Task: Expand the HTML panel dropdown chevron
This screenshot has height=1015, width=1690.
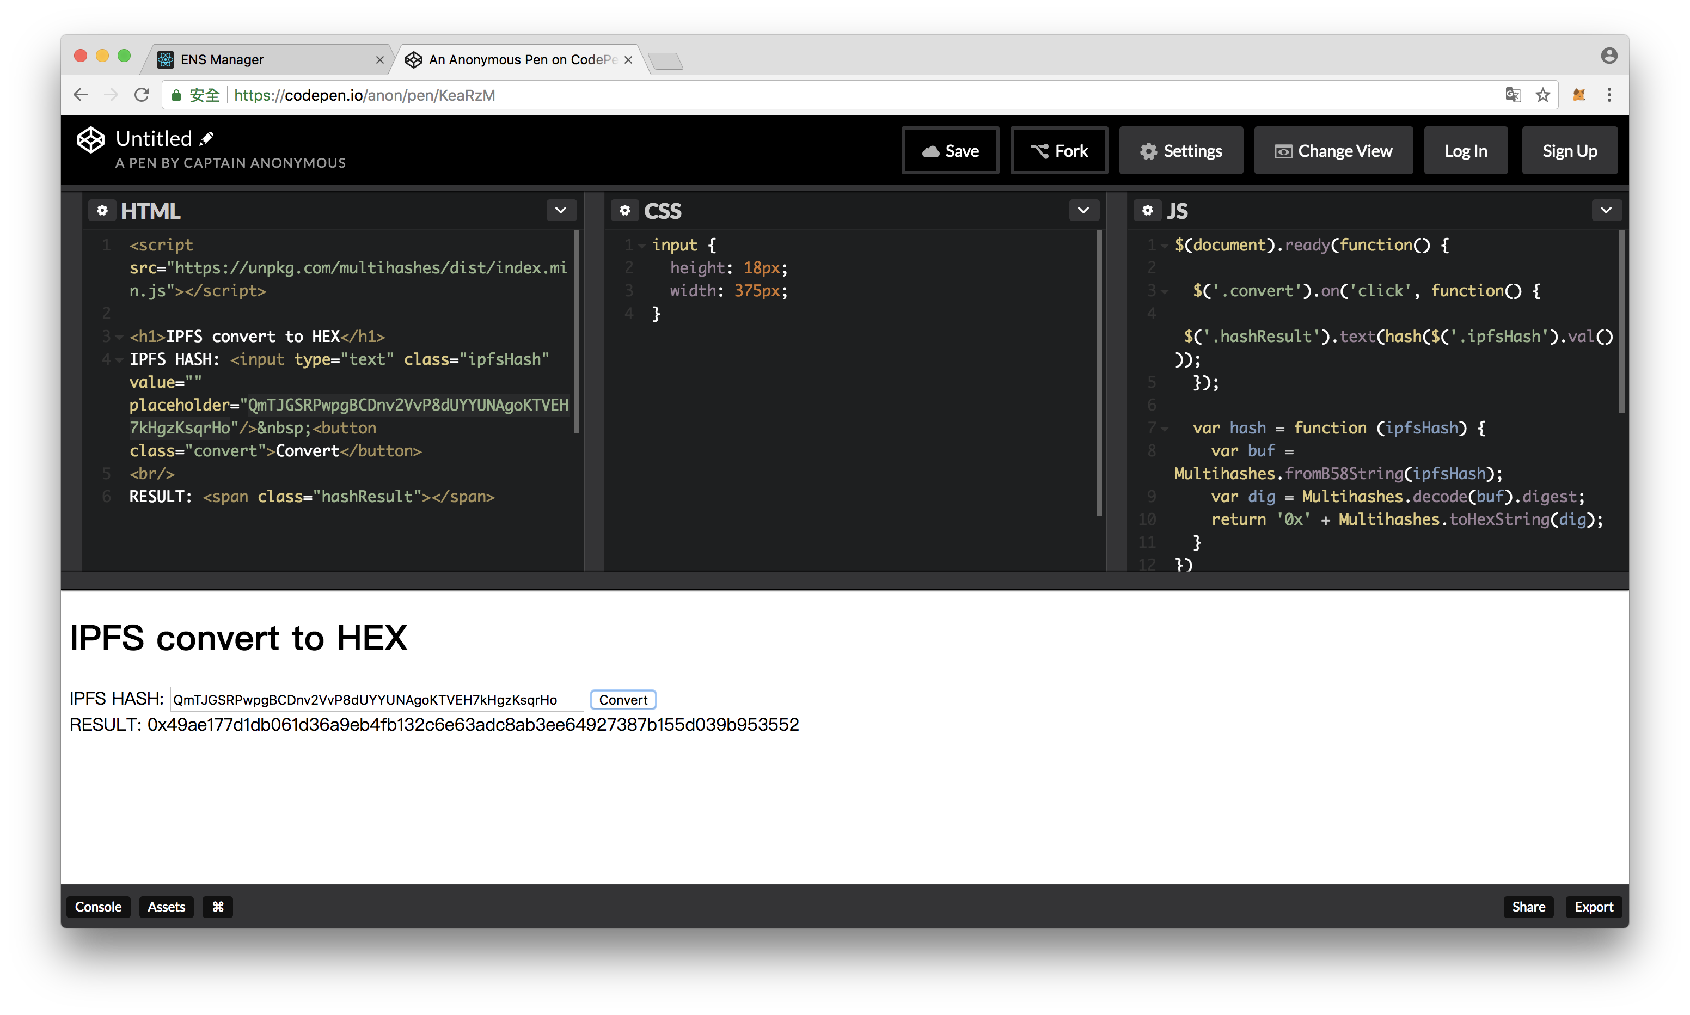Action: (561, 211)
